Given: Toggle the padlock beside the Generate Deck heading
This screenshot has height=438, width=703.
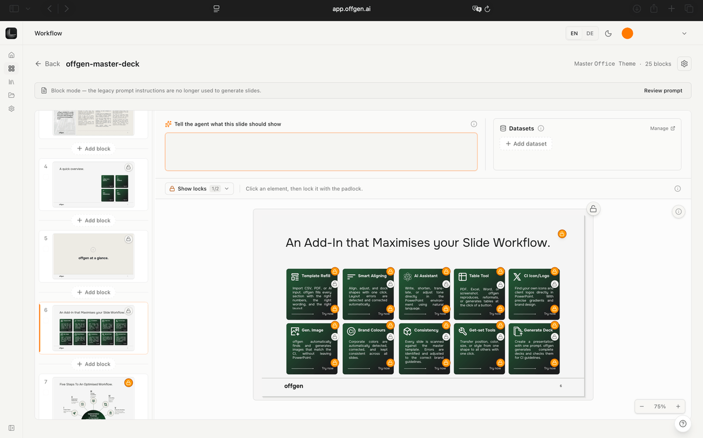Looking at the screenshot, I should pos(555,326).
